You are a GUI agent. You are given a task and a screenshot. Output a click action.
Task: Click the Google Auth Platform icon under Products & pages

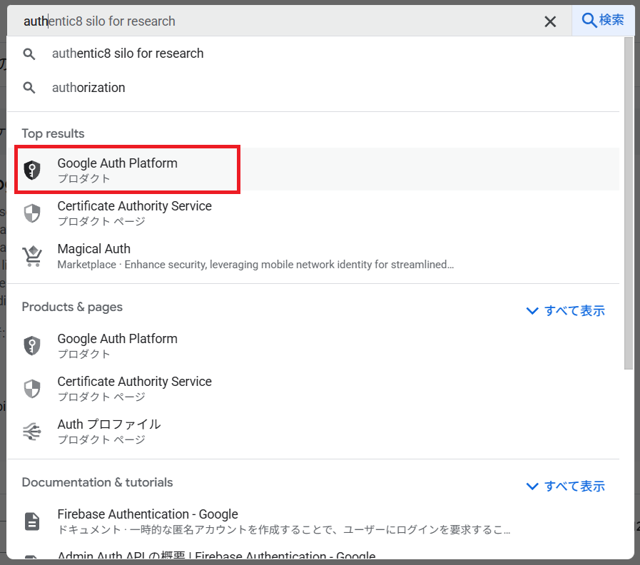[x=32, y=345]
